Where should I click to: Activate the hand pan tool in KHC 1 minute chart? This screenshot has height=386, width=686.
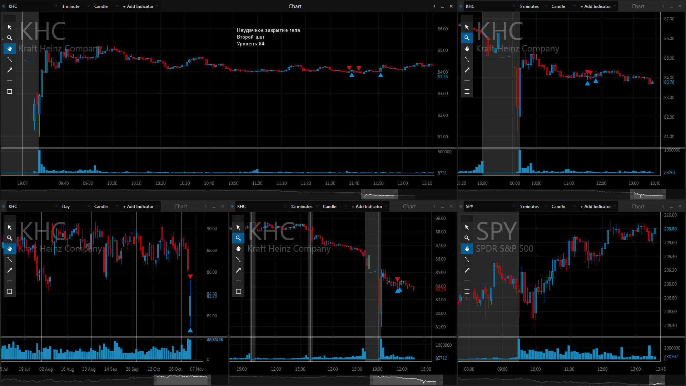[10, 49]
